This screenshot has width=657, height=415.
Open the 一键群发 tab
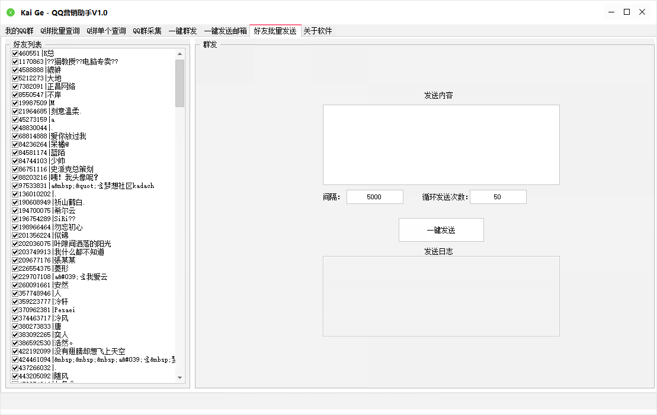(182, 31)
